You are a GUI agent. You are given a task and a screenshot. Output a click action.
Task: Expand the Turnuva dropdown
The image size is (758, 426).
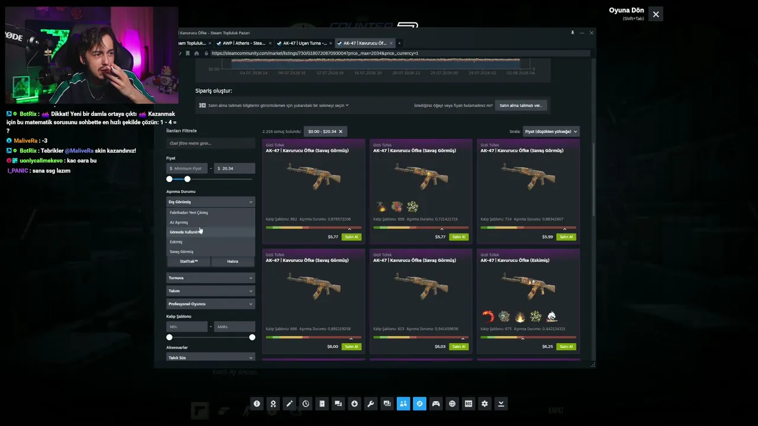(x=211, y=277)
